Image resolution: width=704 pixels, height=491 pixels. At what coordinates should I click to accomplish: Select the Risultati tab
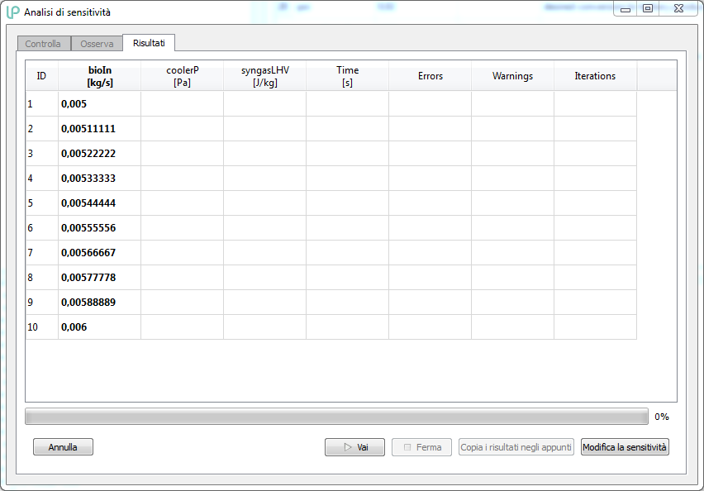pos(149,43)
